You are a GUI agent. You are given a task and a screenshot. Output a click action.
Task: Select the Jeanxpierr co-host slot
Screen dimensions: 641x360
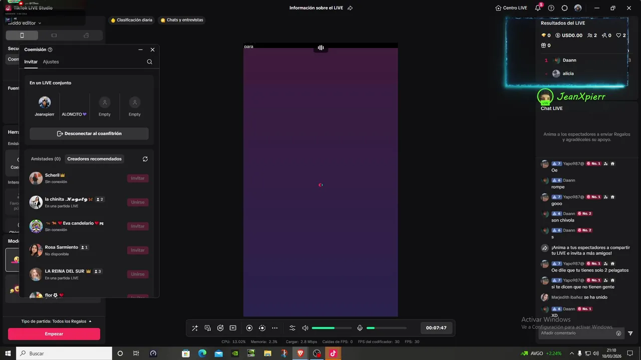point(45,106)
